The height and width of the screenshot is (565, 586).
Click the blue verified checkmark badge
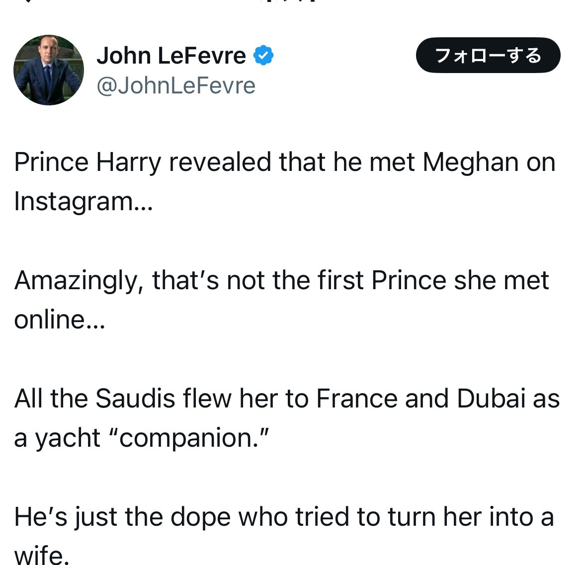[263, 55]
